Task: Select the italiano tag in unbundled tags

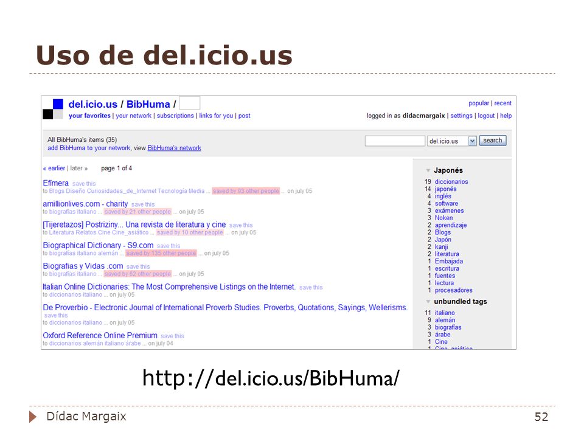Action: (445, 313)
